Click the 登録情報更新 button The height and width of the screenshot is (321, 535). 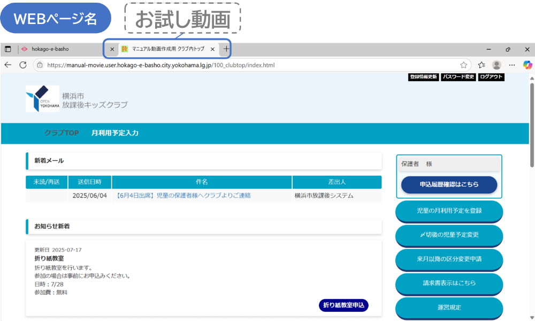[x=423, y=77]
